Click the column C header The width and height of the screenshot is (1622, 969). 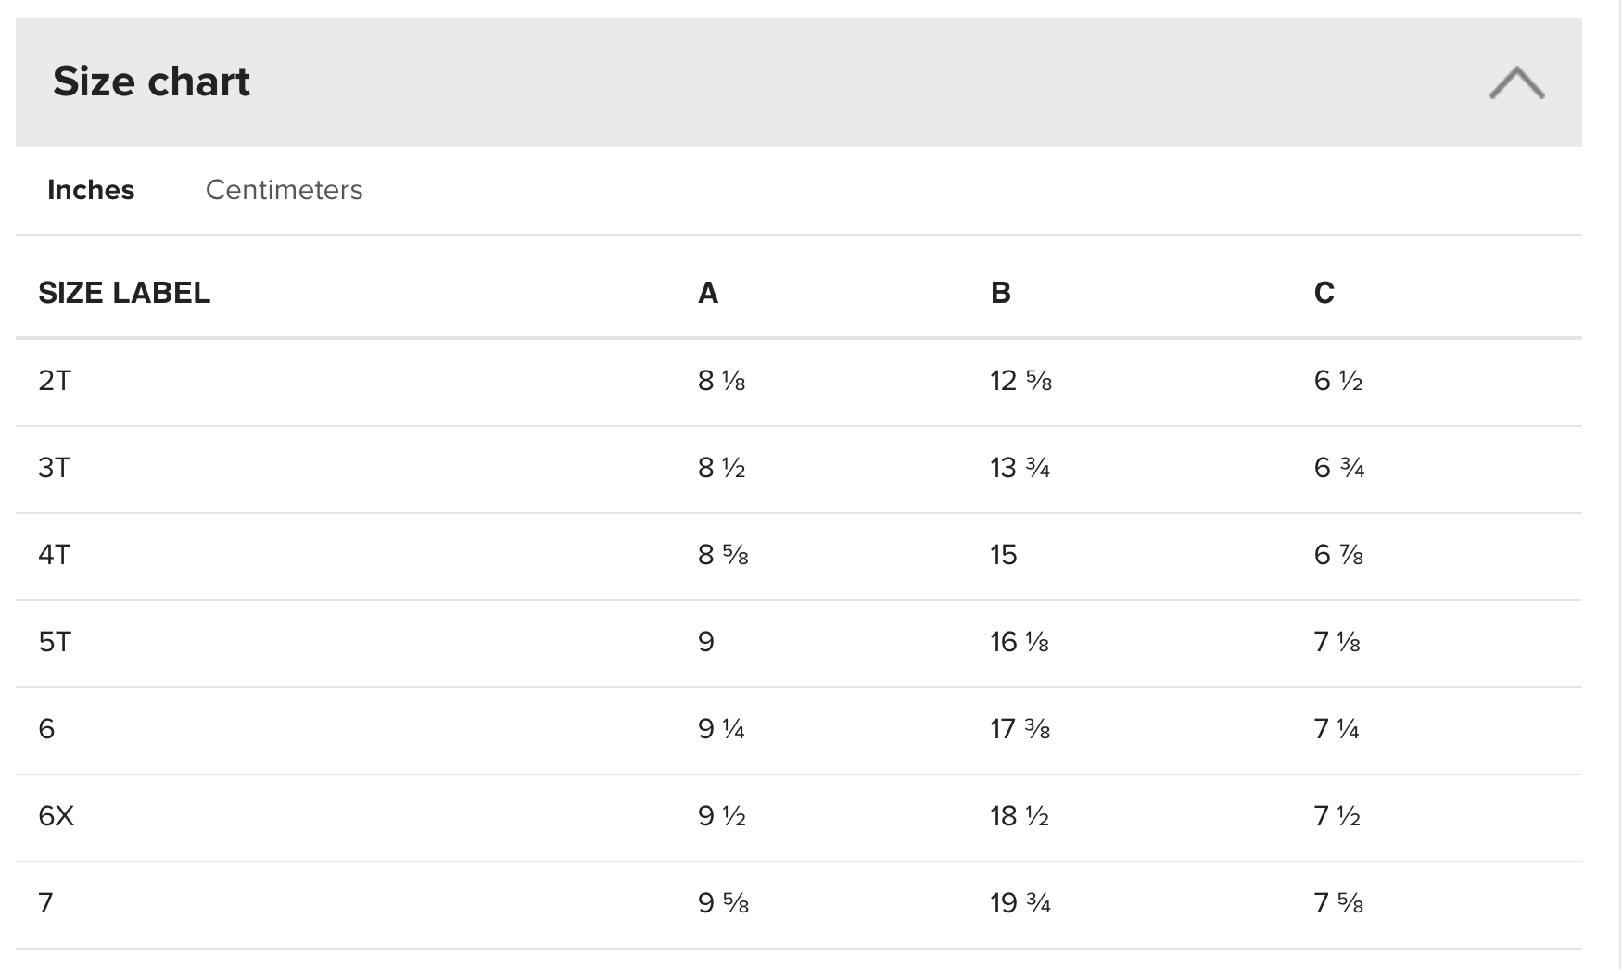[x=1324, y=293]
